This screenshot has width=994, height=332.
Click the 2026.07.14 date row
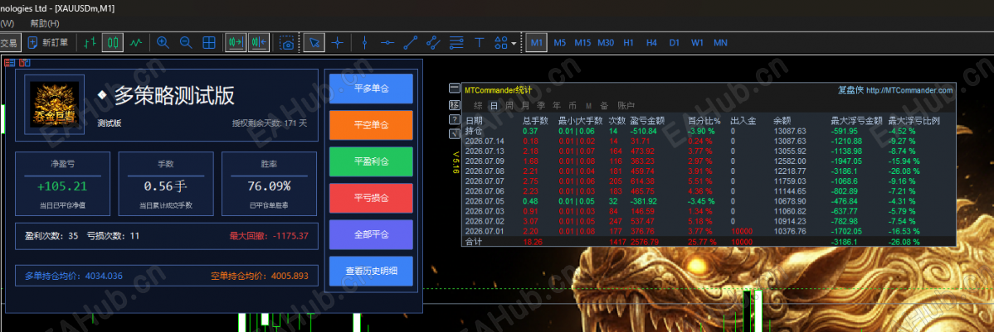pos(708,141)
